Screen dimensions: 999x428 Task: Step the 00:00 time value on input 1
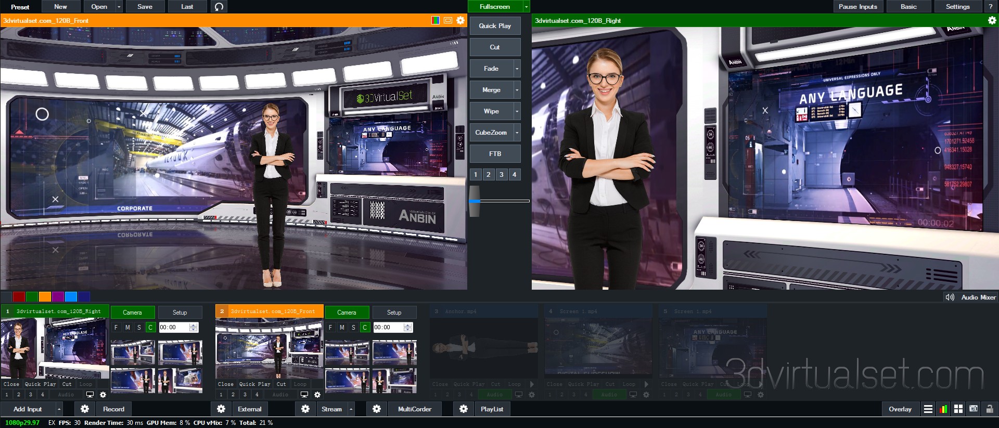click(194, 327)
